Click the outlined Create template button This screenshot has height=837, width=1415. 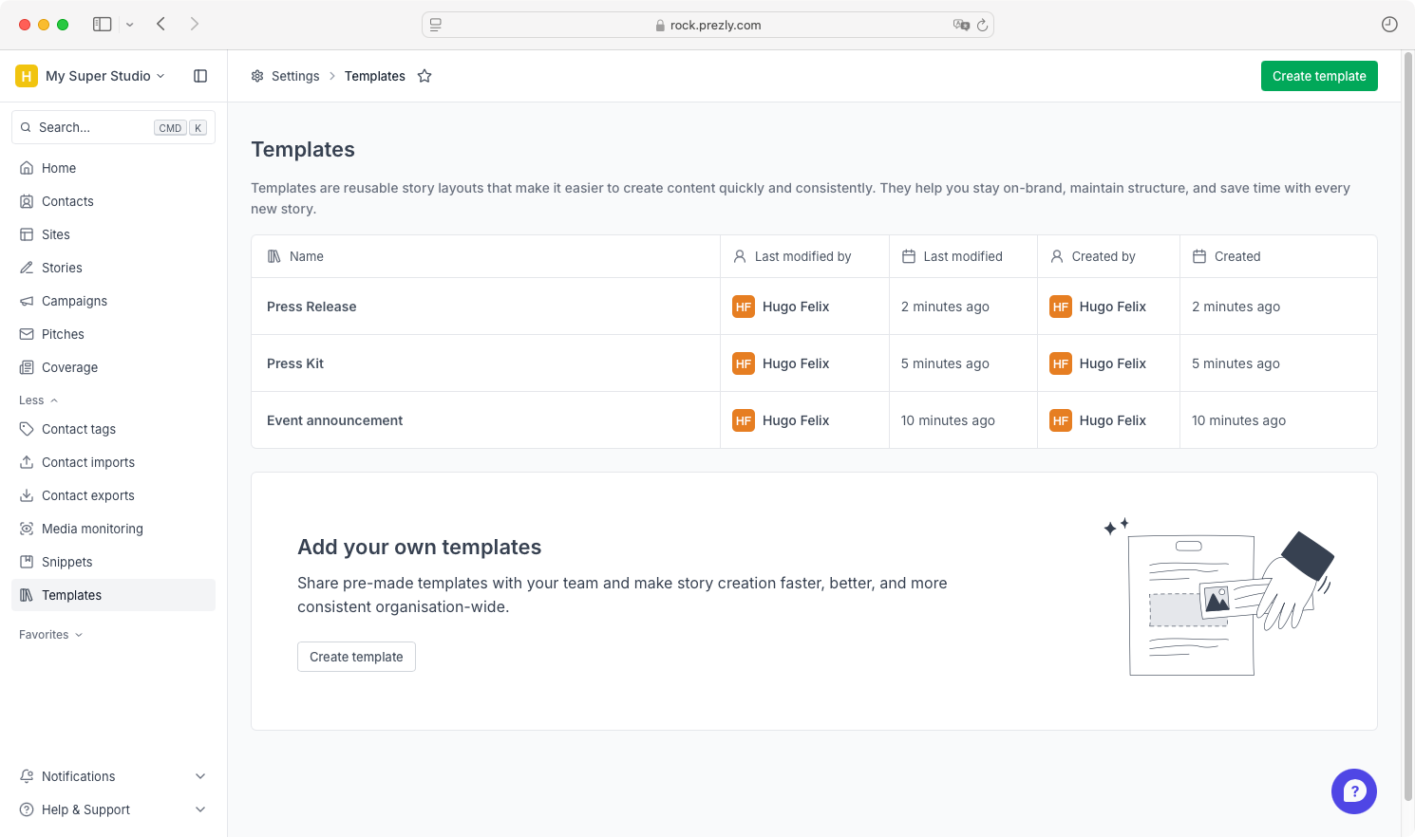tap(356, 657)
